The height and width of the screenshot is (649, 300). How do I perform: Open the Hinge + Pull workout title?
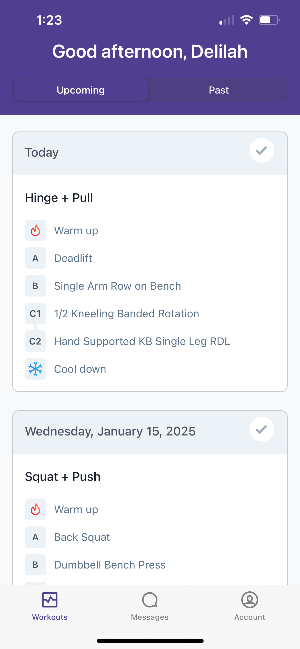[59, 198]
